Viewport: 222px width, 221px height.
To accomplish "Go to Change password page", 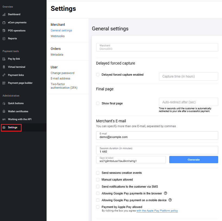I will (63, 73).
